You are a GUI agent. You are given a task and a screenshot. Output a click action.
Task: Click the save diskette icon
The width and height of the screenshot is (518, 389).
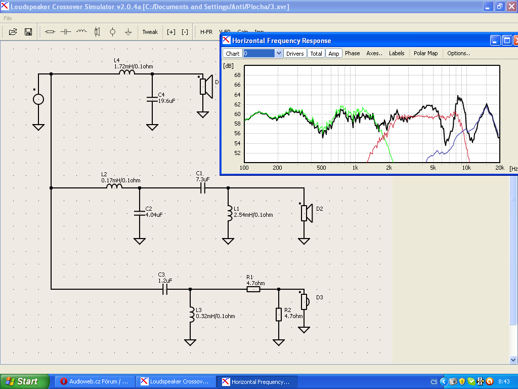pos(28,32)
